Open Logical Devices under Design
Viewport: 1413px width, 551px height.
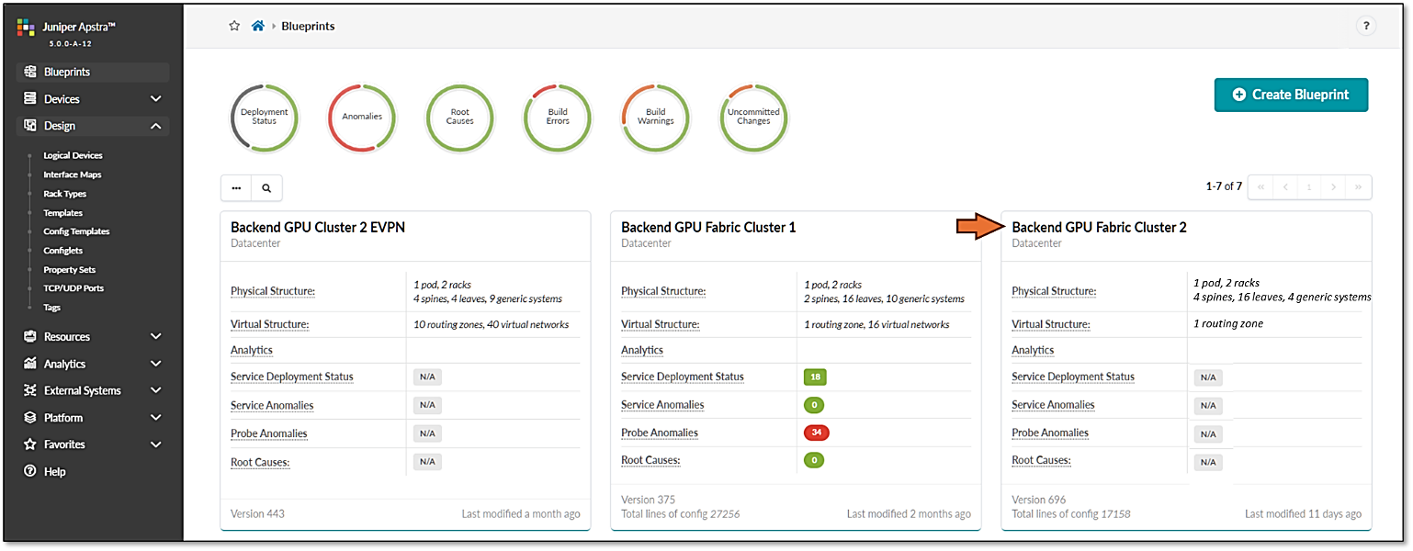73,155
